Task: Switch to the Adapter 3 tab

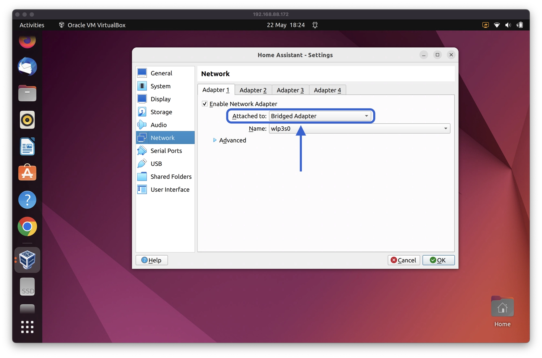Action: 290,90
